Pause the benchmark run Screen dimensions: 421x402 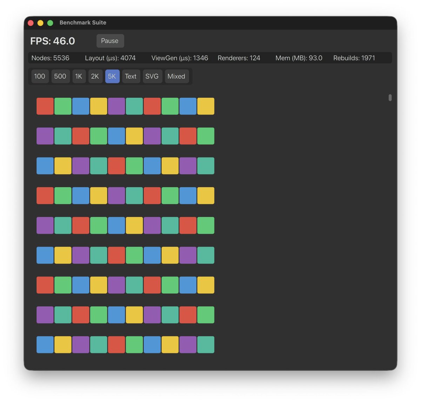click(x=110, y=41)
